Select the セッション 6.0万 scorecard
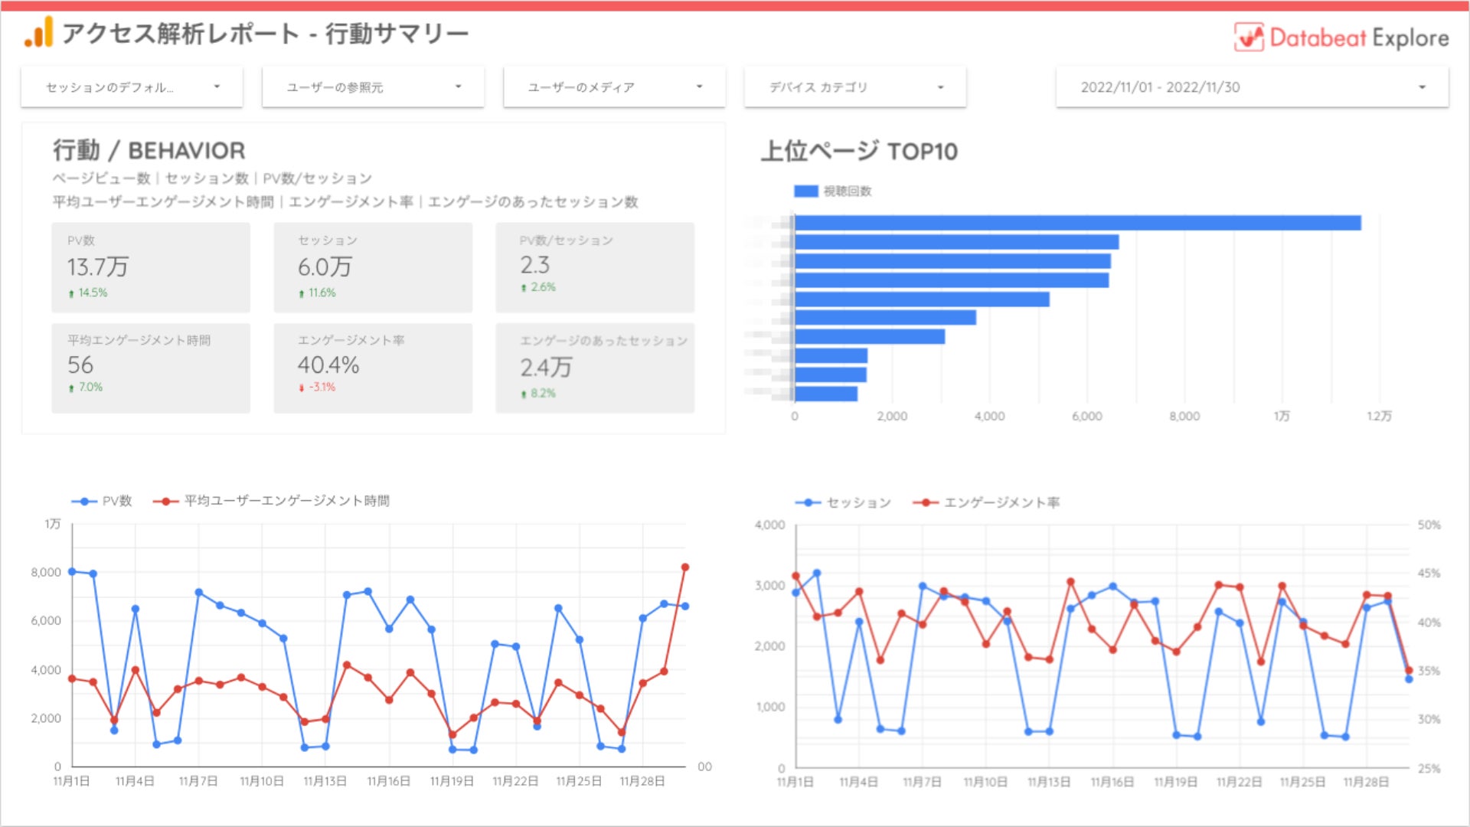Image resolution: width=1470 pixels, height=827 pixels. coord(373,267)
